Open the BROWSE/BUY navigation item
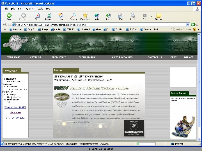 point(59,57)
